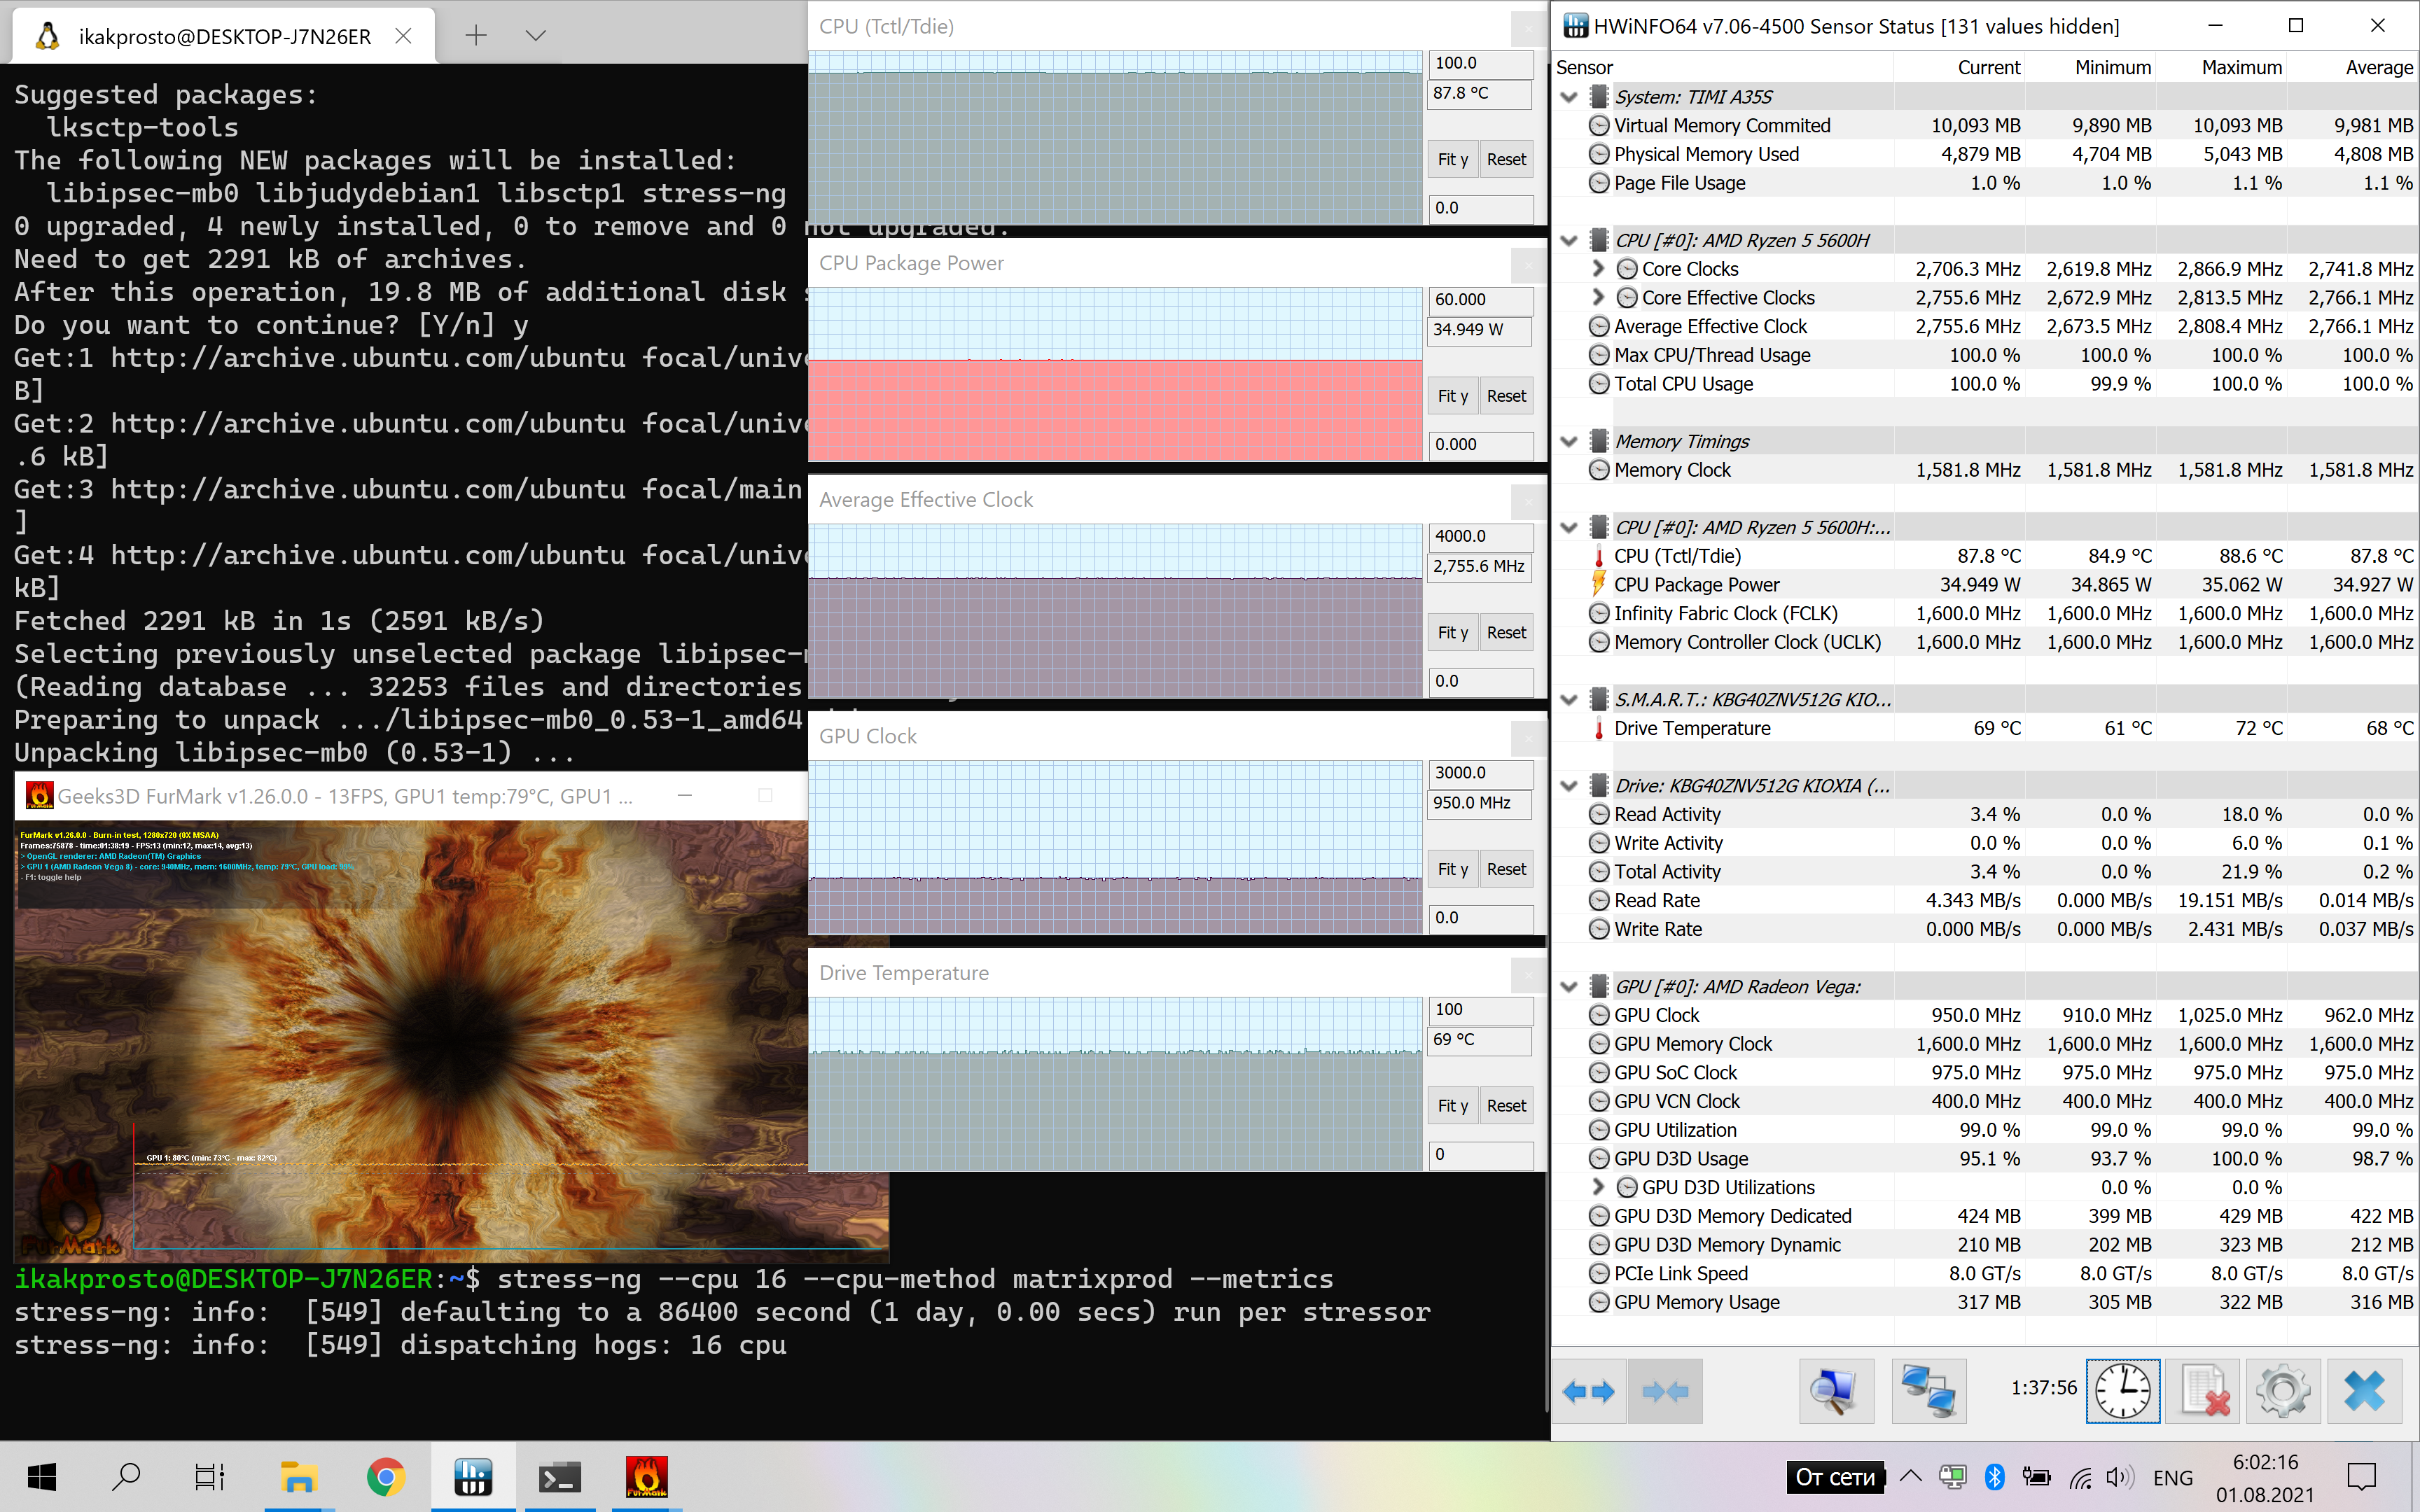Show hidden tray icons chevron
Image resolution: width=2420 pixels, height=1512 pixels.
tap(1910, 1476)
